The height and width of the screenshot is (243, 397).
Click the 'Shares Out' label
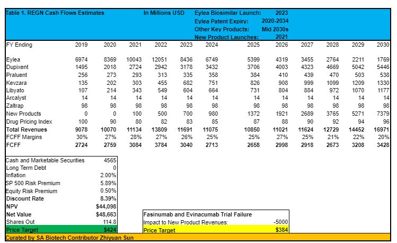pyautogui.click(x=20, y=222)
